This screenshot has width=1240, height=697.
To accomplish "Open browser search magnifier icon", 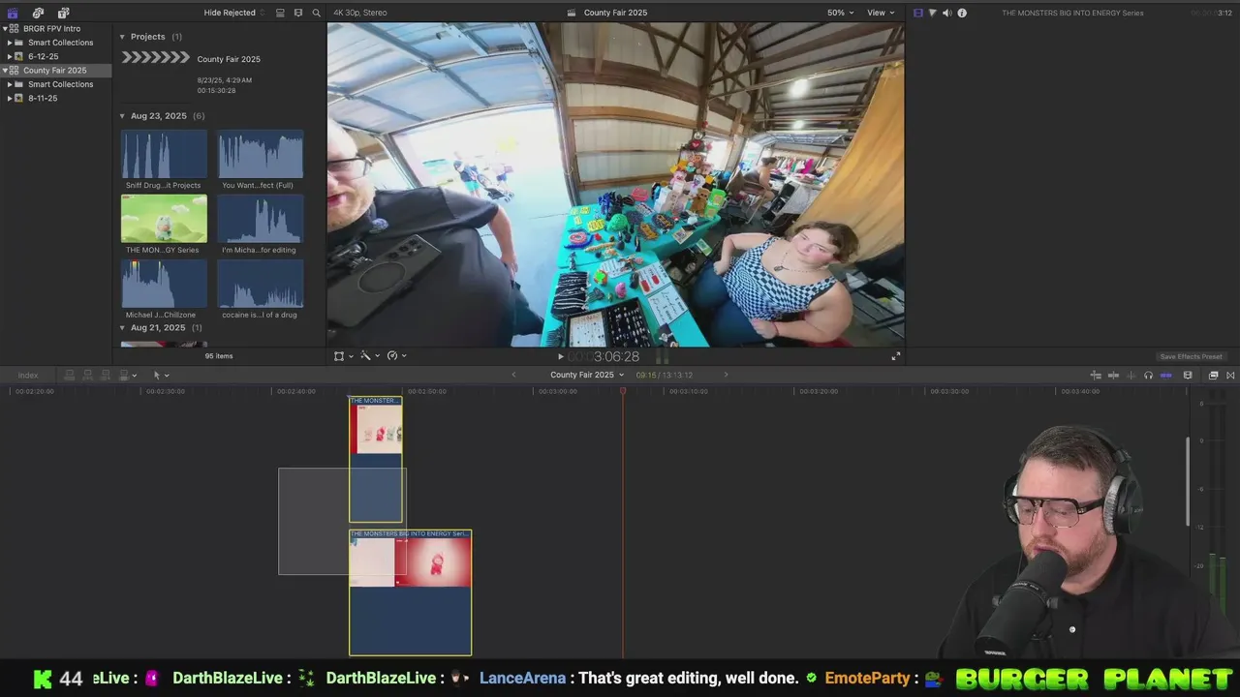I will [x=316, y=13].
